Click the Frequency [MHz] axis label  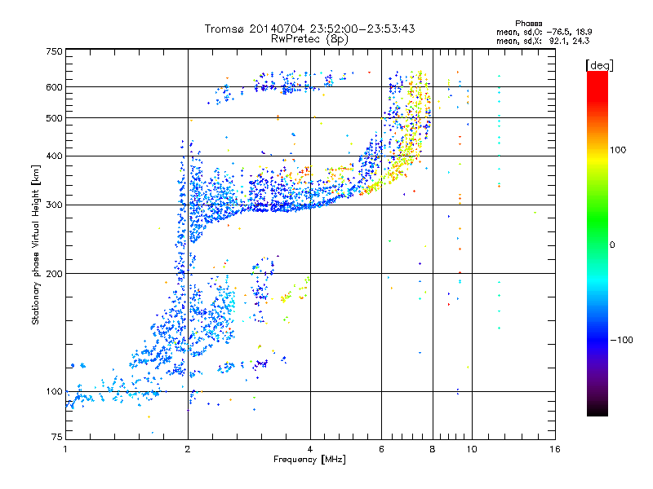pyautogui.click(x=309, y=460)
